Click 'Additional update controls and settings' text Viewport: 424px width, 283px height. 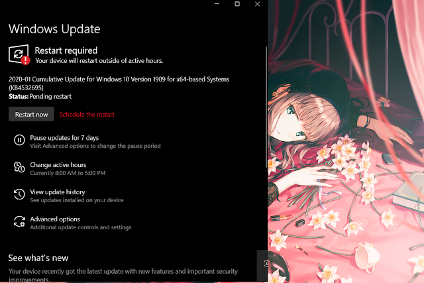81,227
